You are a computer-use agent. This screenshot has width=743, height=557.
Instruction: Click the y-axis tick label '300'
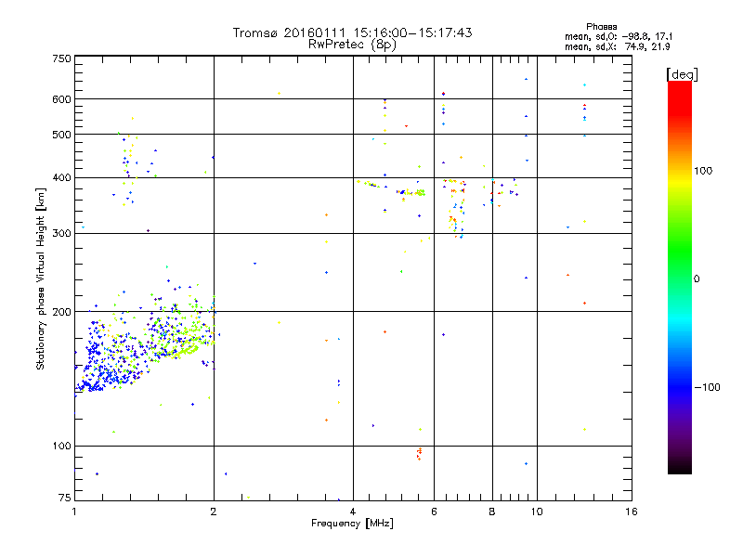[x=61, y=233]
